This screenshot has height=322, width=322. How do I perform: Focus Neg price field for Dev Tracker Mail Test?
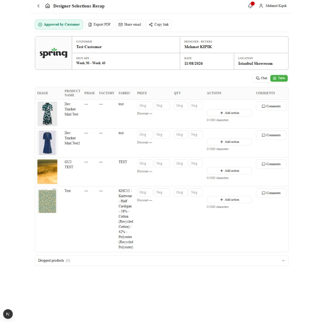[x=162, y=106]
